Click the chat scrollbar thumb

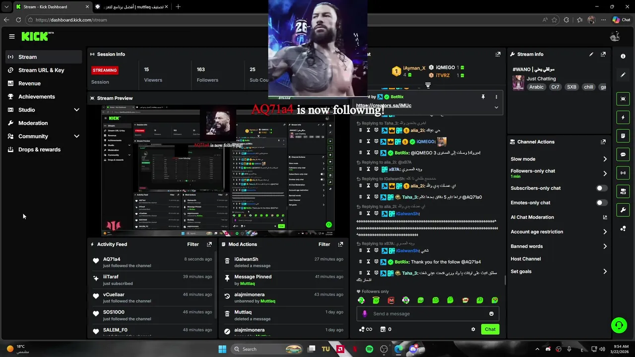505,281
